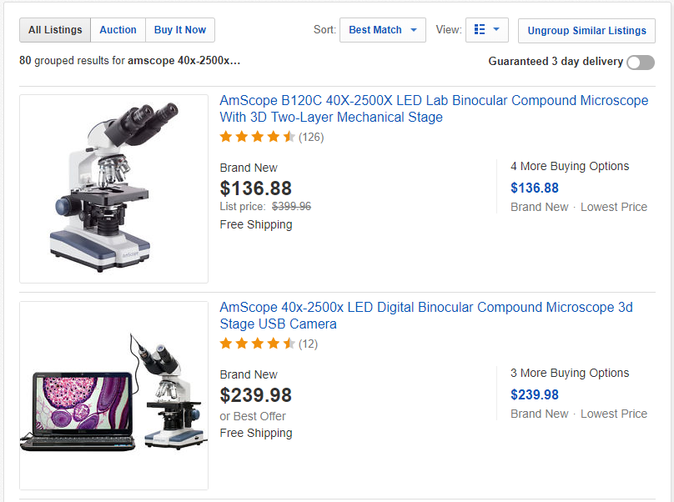
Task: Click the star rating of B120C microscope
Action: point(257,137)
